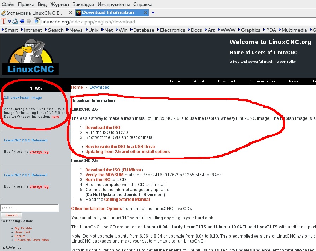Click the Joomla favicon on Download Information tab

[78, 13]
